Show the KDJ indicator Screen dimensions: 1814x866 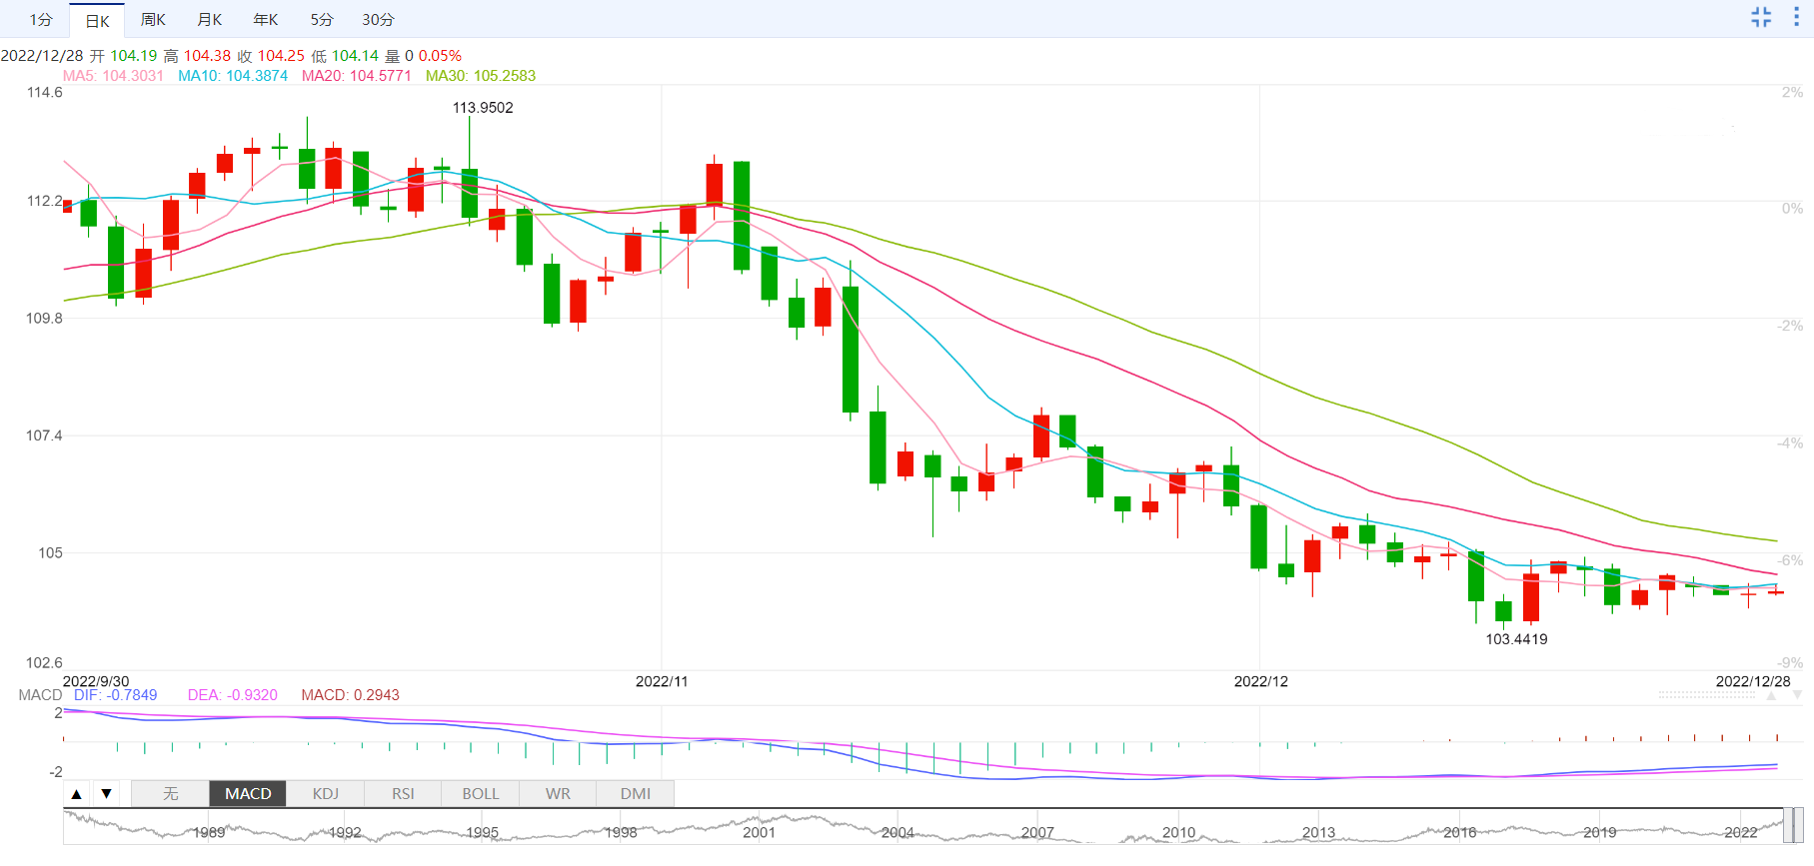326,794
